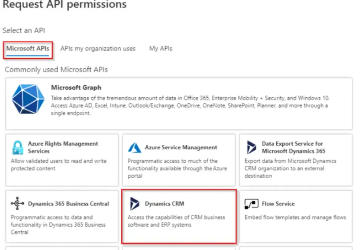Click 'Allow validated users to read and write' text
364x250 pixels.
59,161
